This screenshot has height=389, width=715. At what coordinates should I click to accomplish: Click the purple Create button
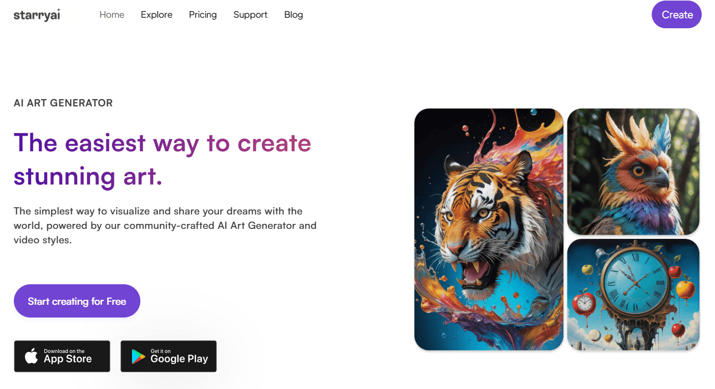[677, 14]
